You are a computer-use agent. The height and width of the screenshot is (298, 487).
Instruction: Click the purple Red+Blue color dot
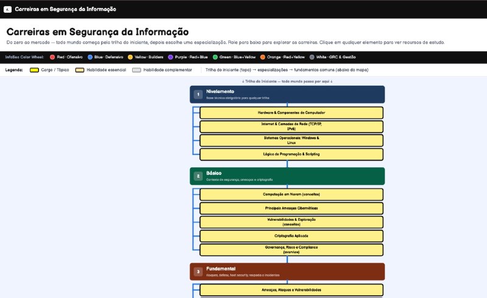(x=170, y=57)
